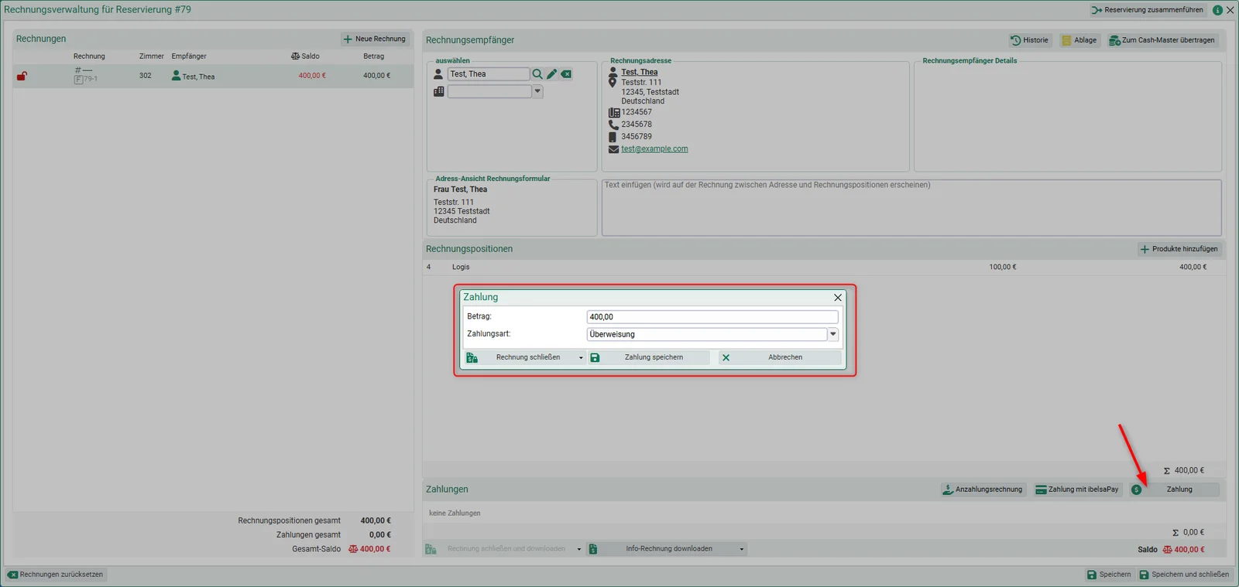Add a new invoice with Neue Rechnung
This screenshot has height=587, width=1239.
[x=375, y=39]
